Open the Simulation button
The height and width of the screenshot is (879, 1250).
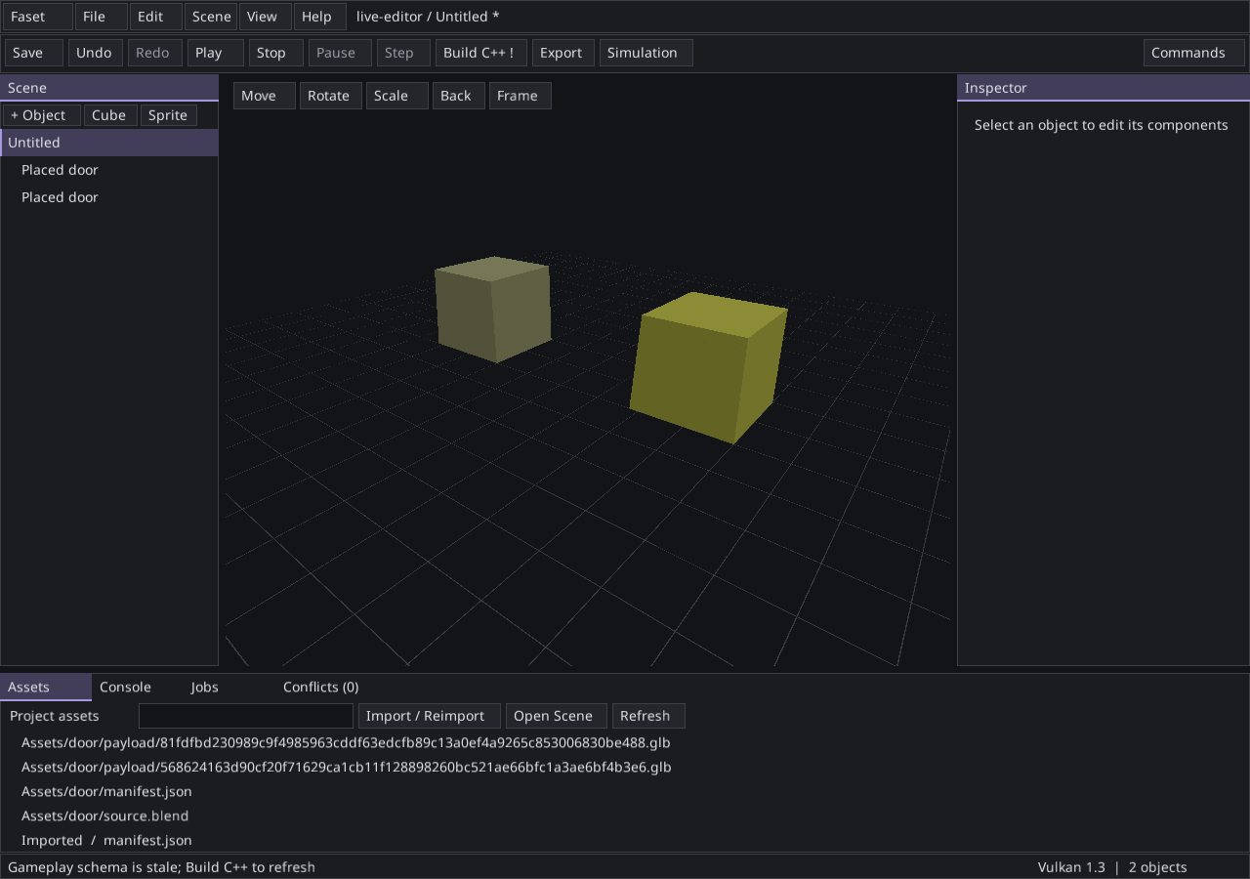[646, 53]
